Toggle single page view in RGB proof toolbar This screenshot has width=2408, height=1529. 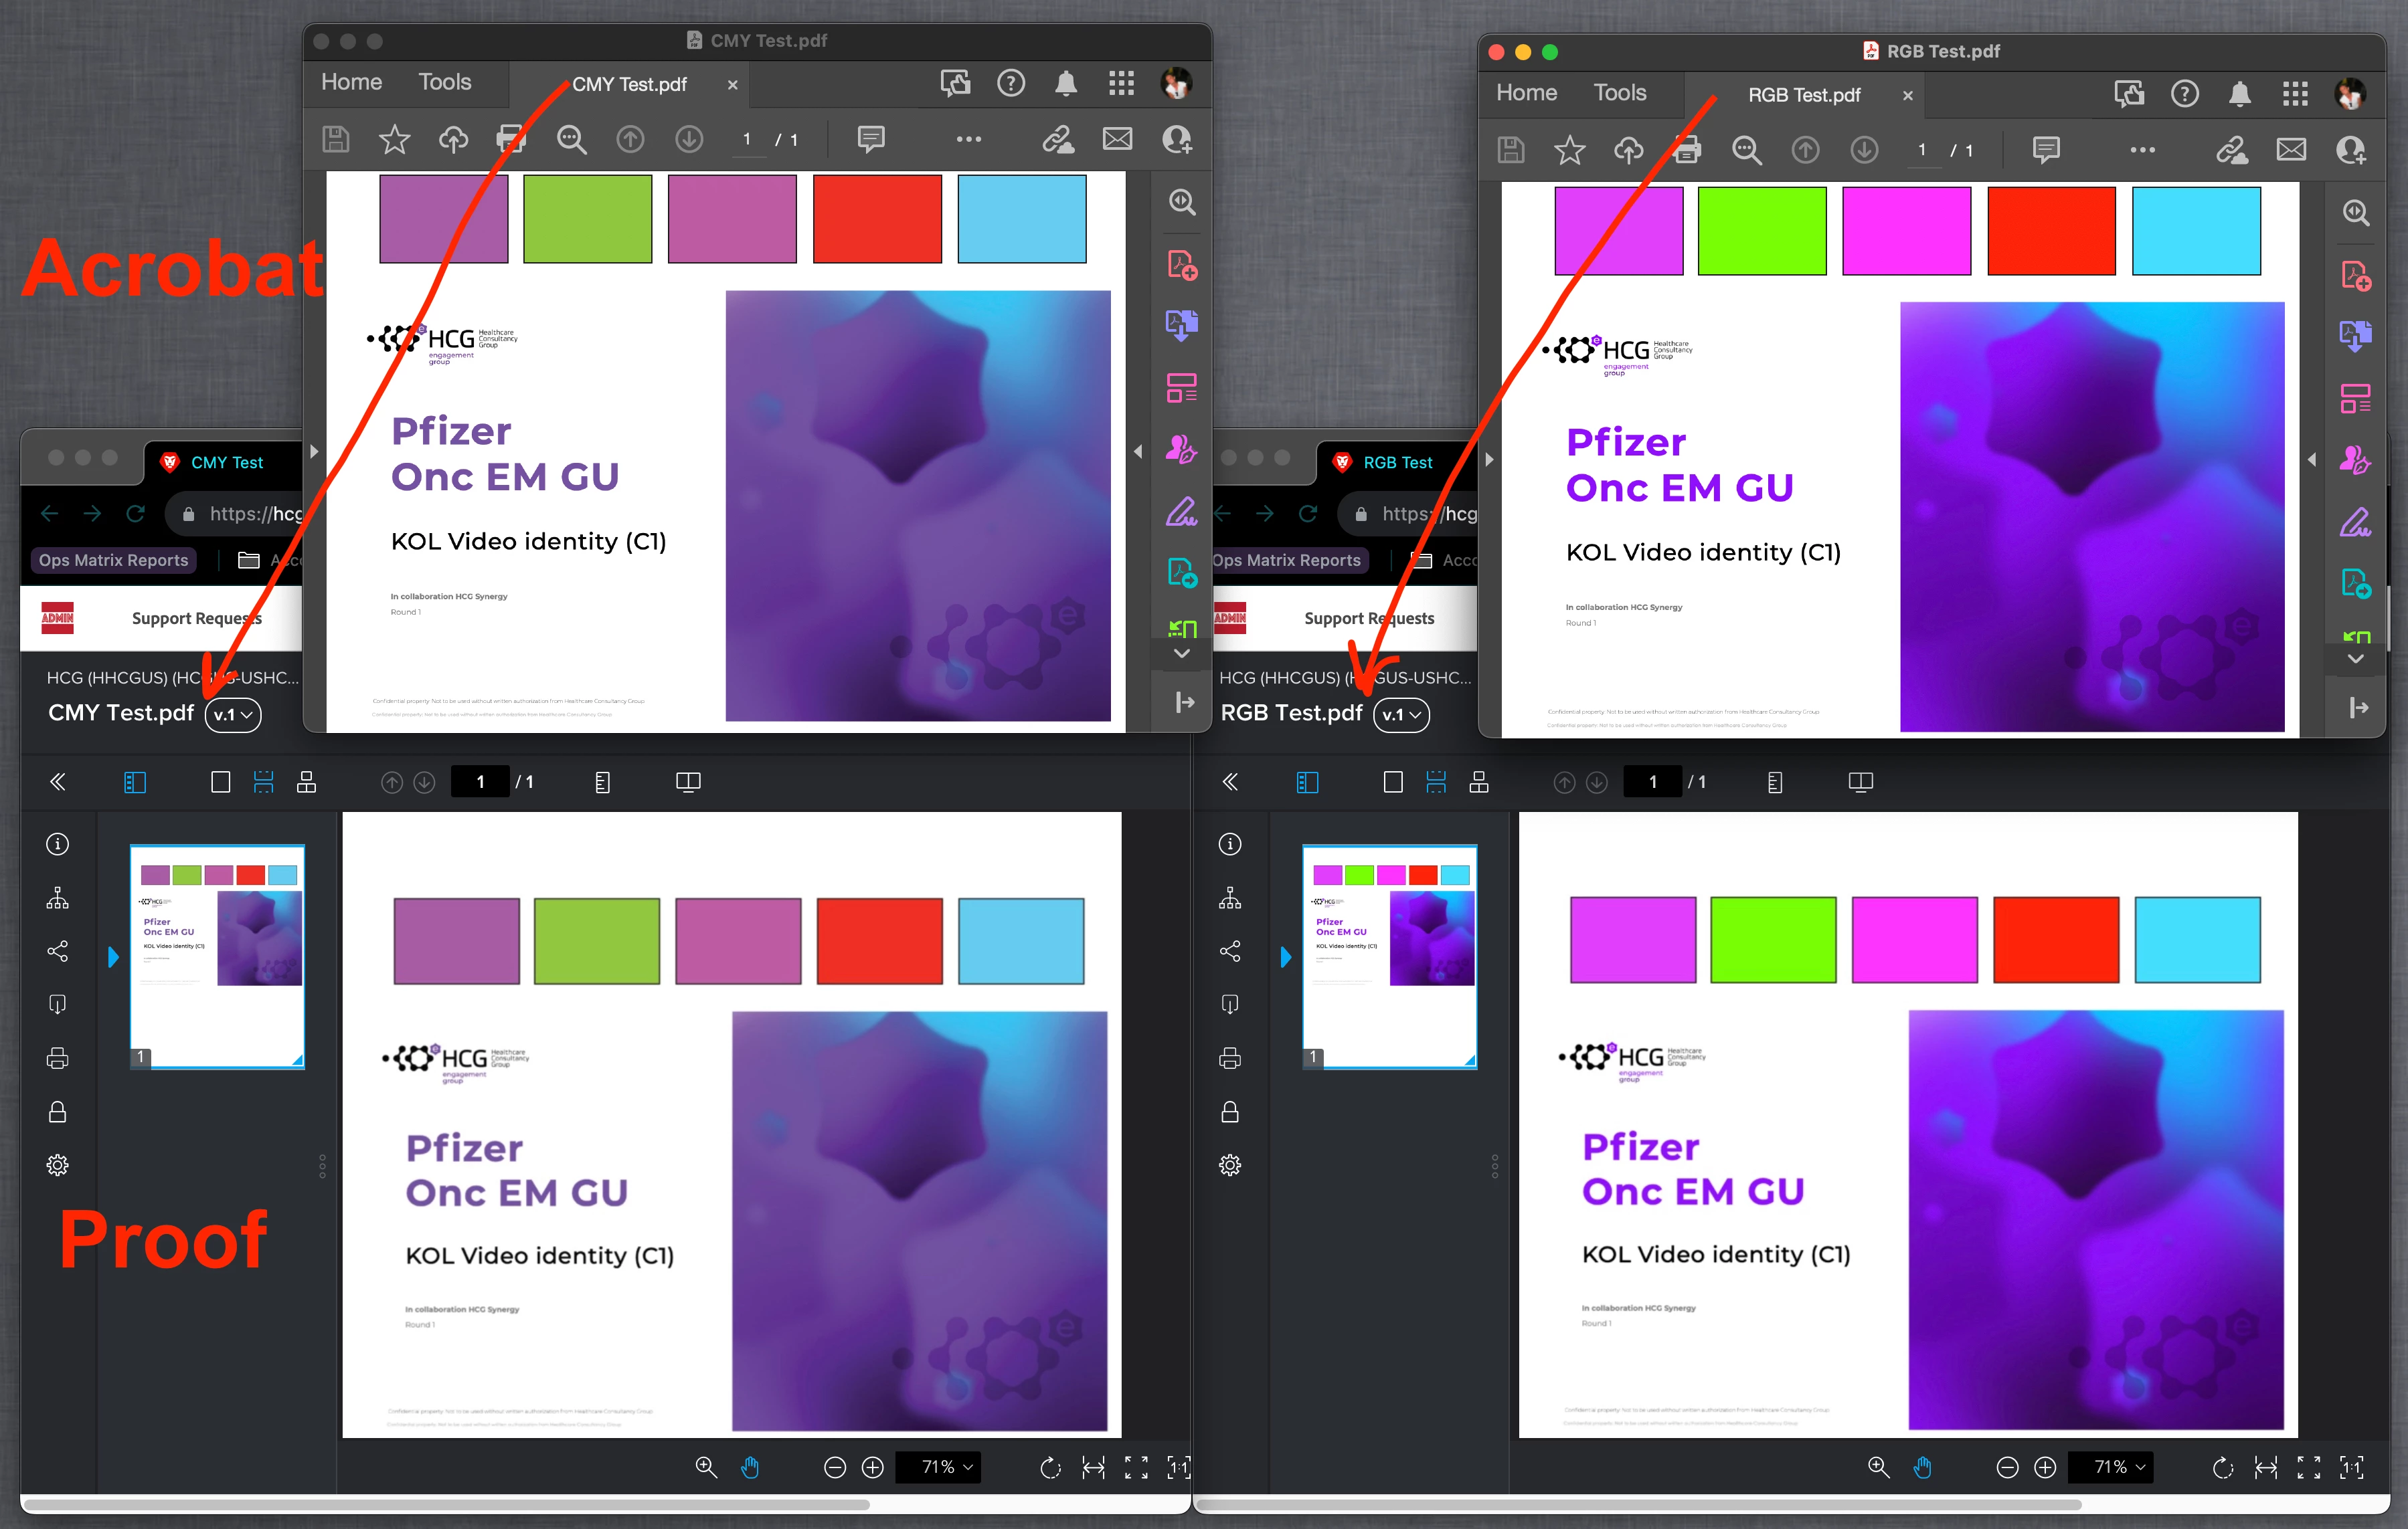[1393, 783]
